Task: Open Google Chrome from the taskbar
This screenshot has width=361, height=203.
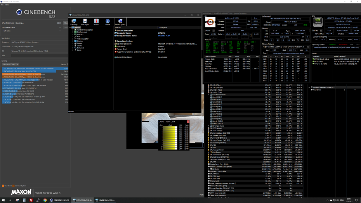Action: [x=45, y=200]
